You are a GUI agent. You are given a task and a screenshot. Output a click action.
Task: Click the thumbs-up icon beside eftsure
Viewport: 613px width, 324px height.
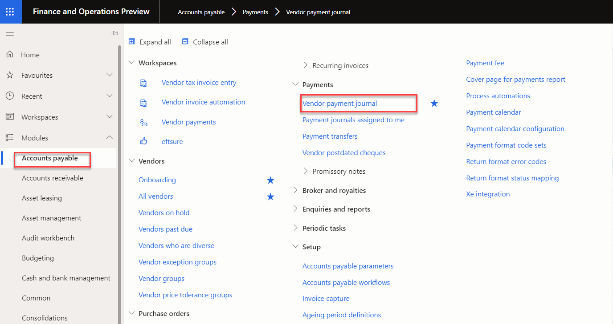tap(143, 141)
